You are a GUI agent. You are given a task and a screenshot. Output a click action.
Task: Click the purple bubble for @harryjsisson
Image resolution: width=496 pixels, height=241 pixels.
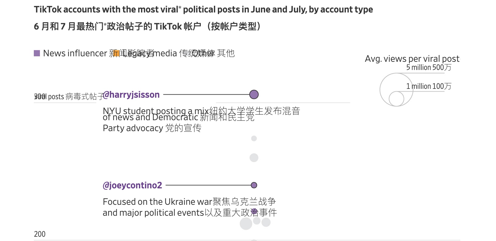[x=254, y=95]
